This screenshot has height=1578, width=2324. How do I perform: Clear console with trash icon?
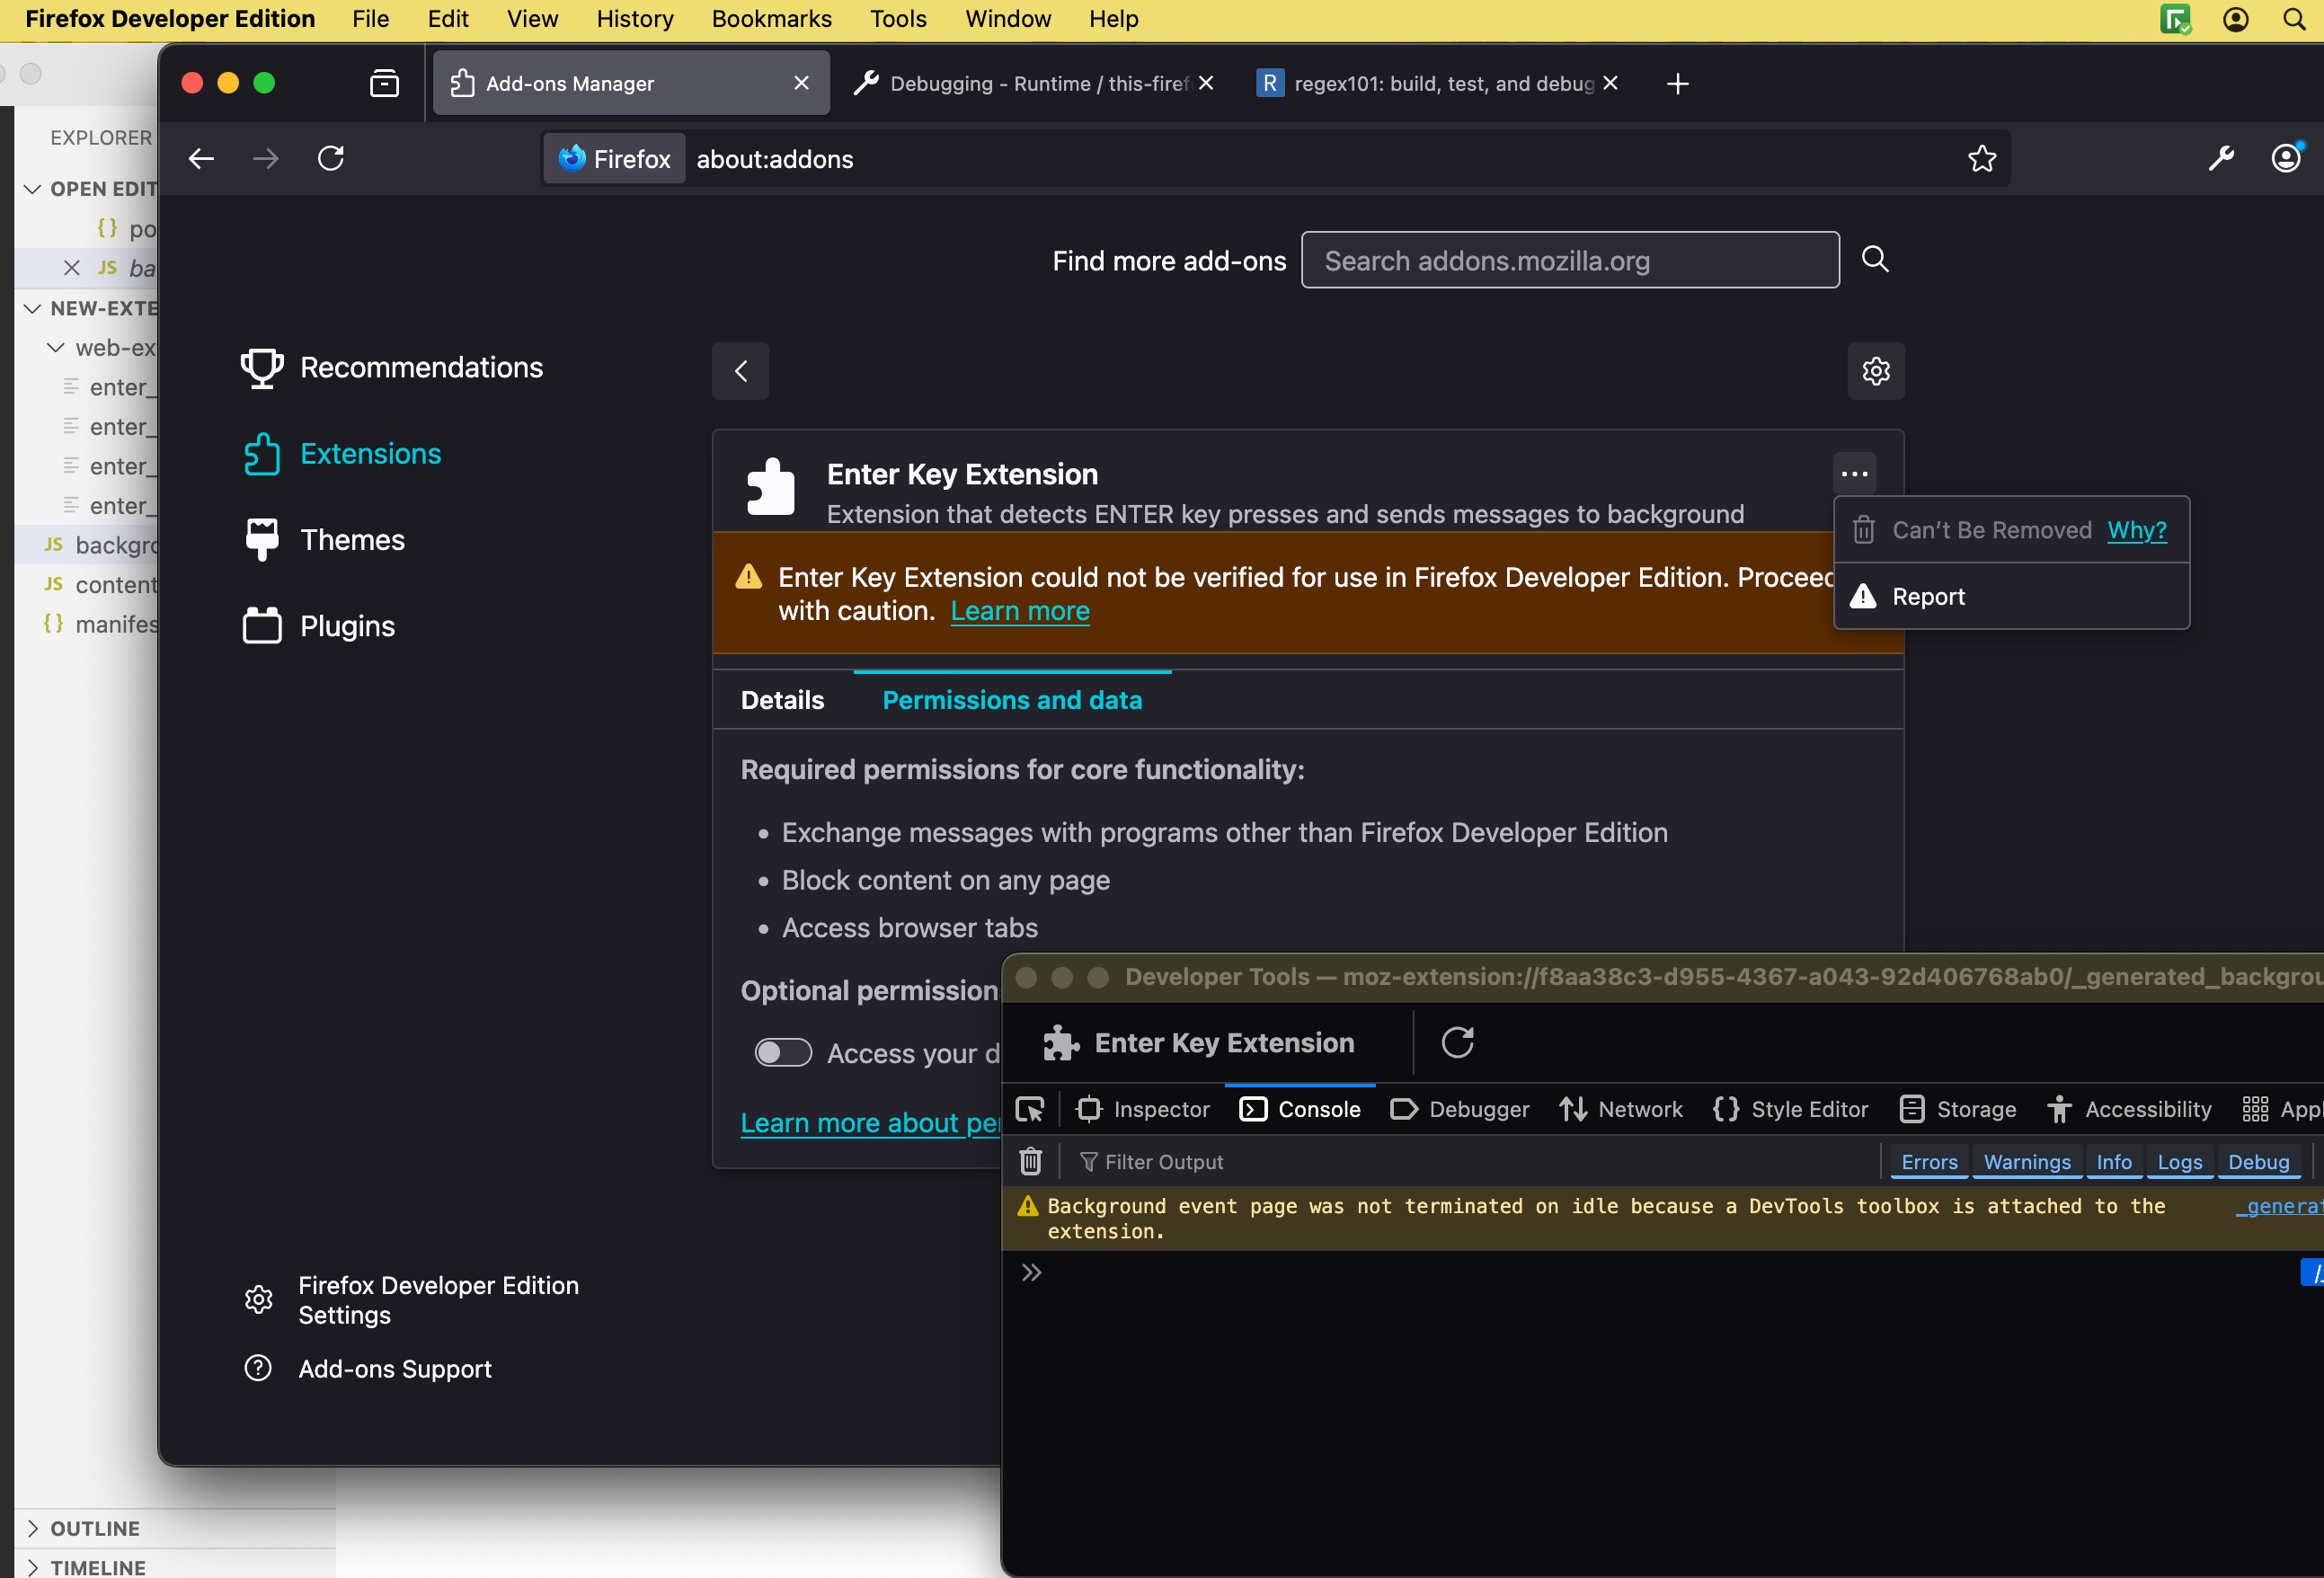click(x=1030, y=1161)
